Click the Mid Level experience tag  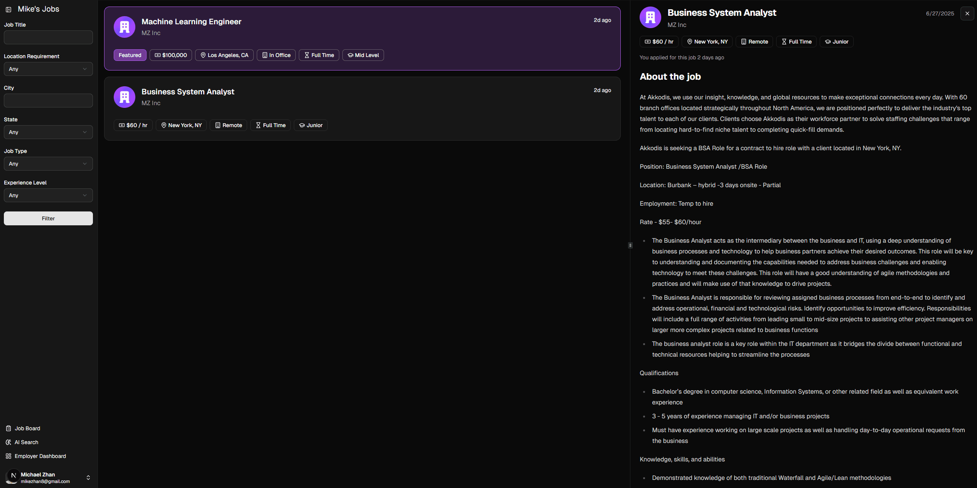click(x=363, y=55)
